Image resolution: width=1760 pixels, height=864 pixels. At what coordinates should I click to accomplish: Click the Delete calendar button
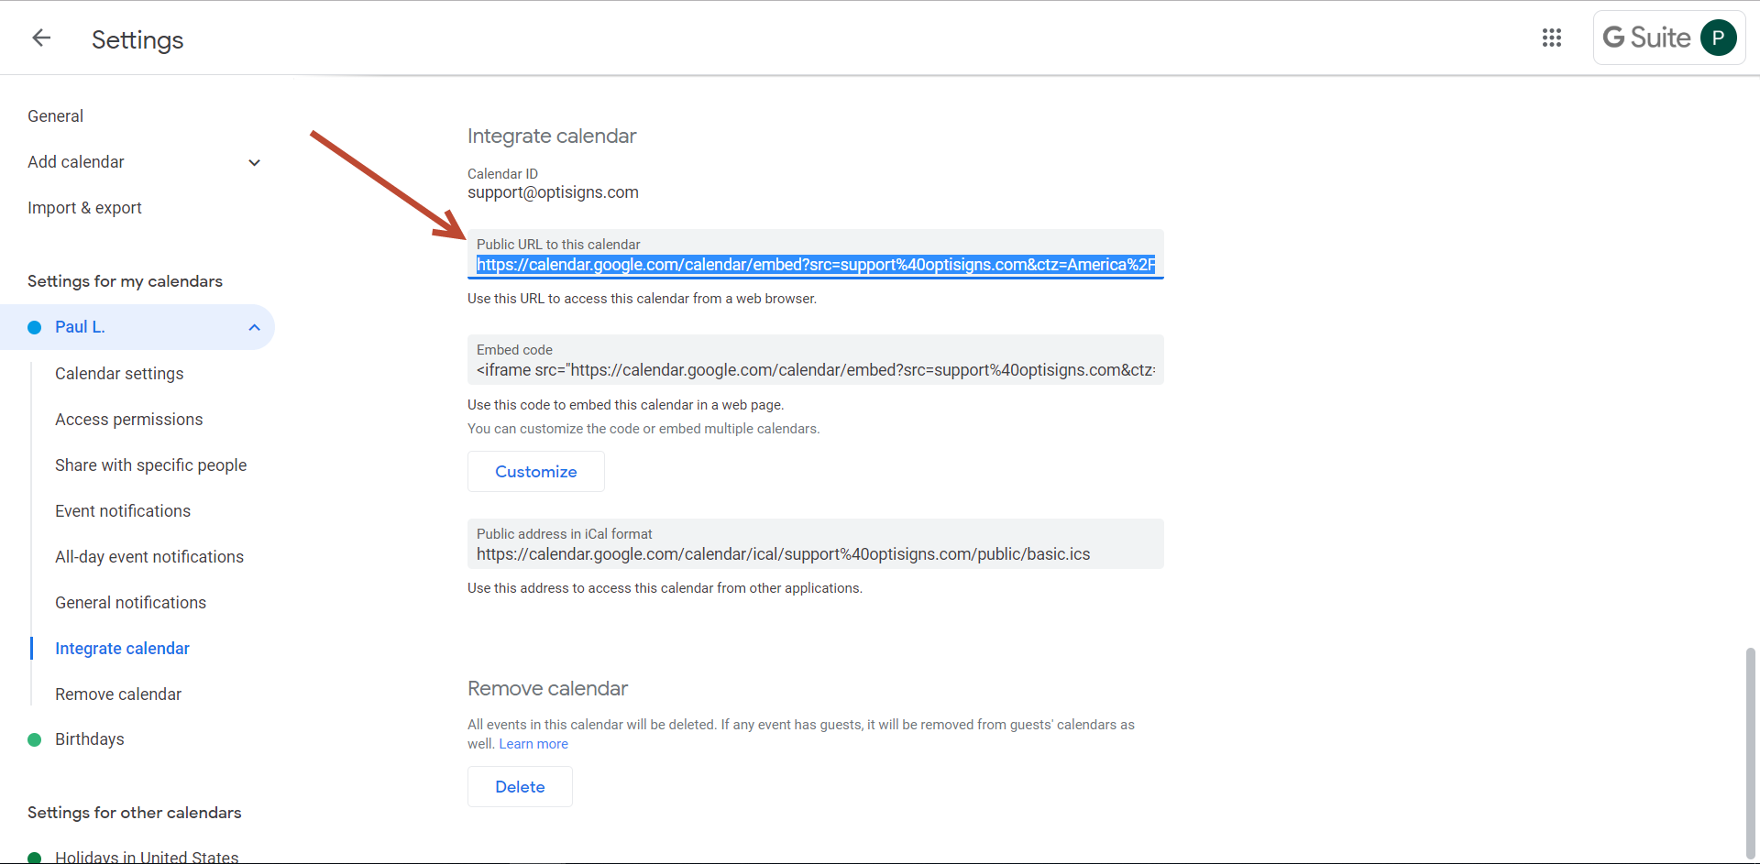[x=520, y=787]
